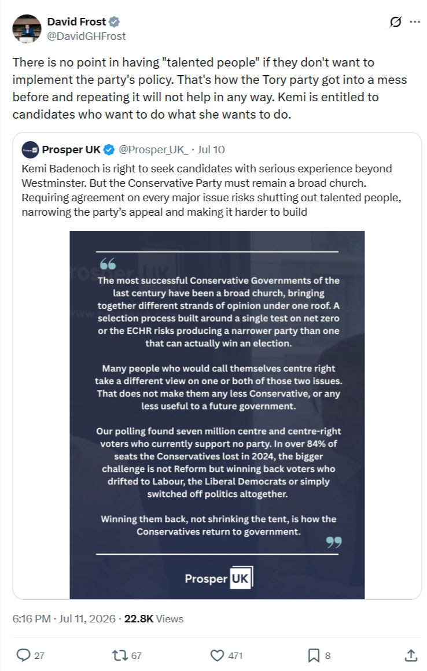Click the share upload arrow icon
427x671 pixels.
click(411, 655)
